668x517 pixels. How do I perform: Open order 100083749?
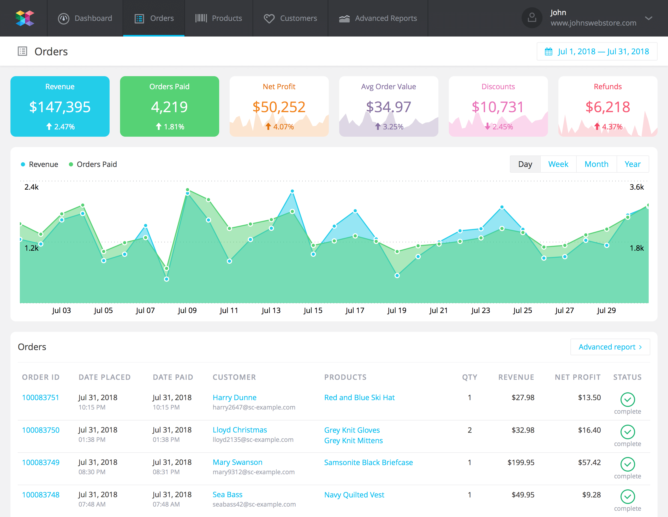tap(41, 462)
